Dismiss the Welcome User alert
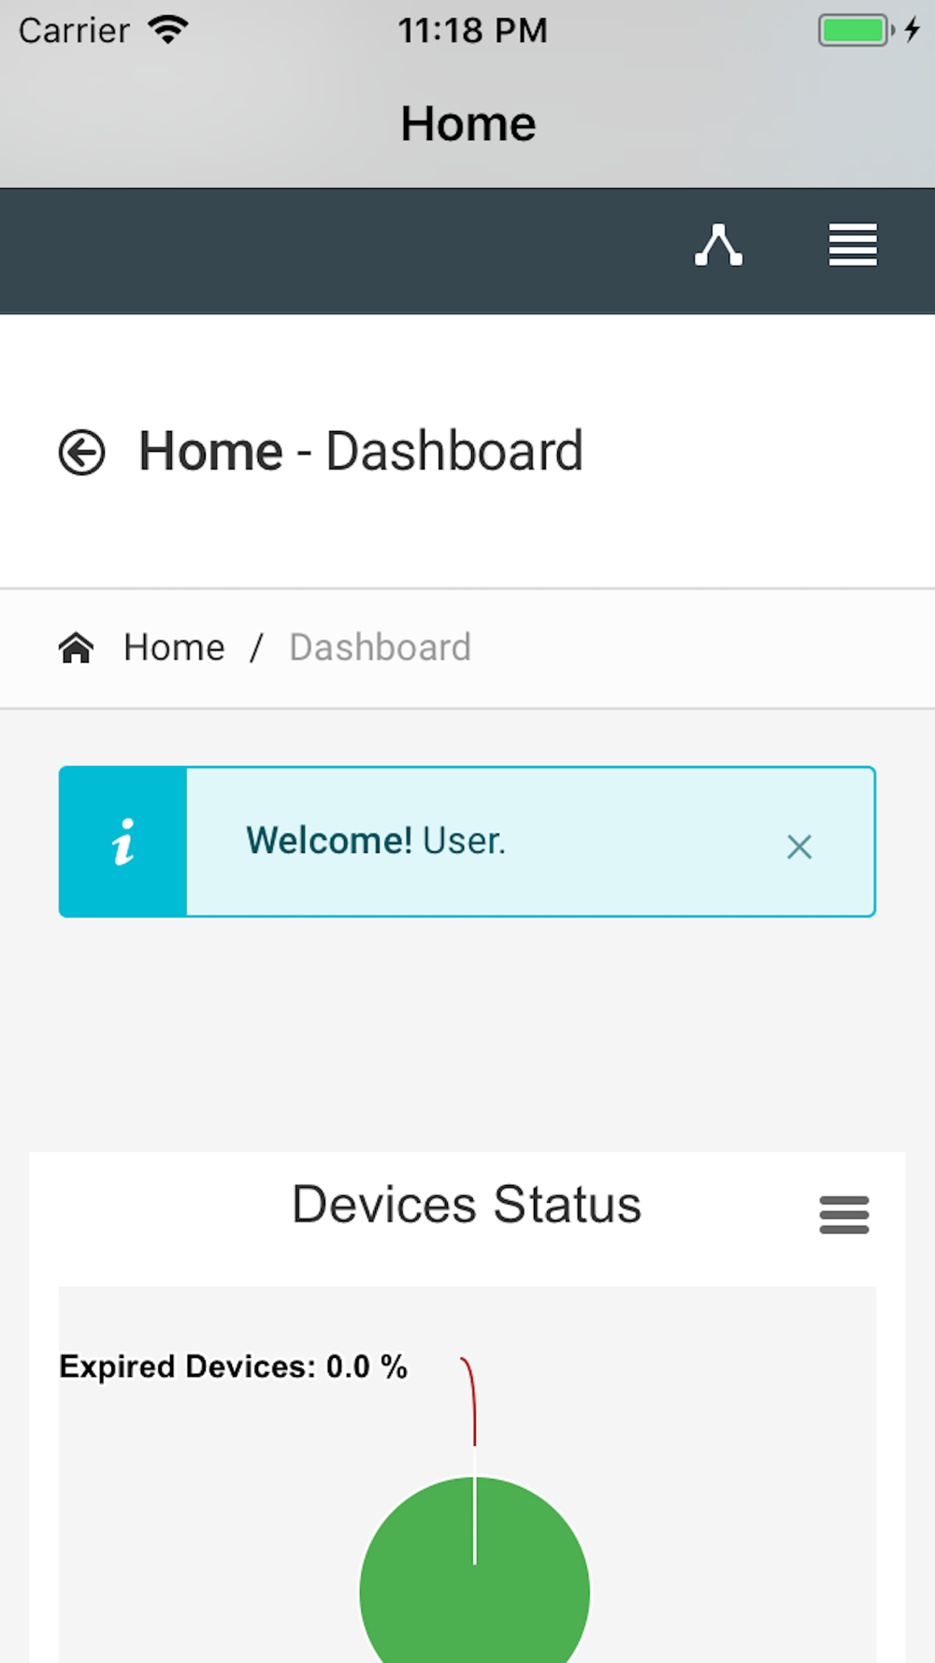The width and height of the screenshot is (935, 1663). coord(799,846)
